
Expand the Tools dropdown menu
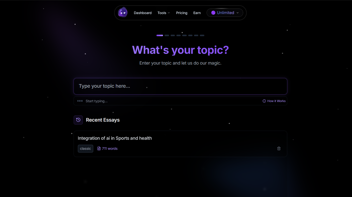[x=164, y=13]
